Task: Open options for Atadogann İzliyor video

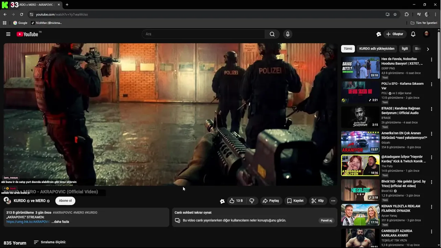Action: [431, 157]
